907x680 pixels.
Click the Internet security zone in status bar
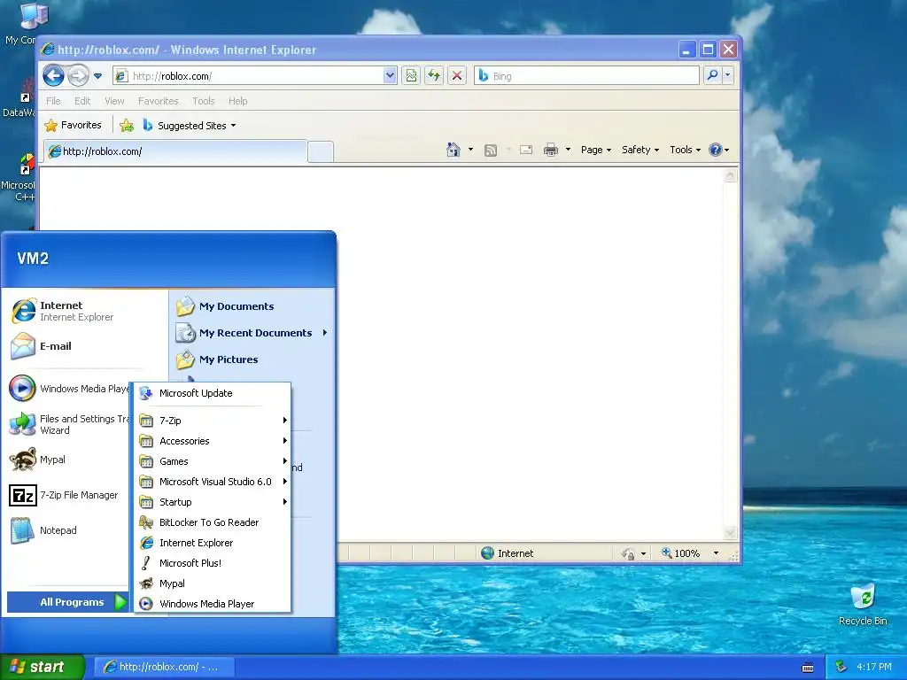508,553
